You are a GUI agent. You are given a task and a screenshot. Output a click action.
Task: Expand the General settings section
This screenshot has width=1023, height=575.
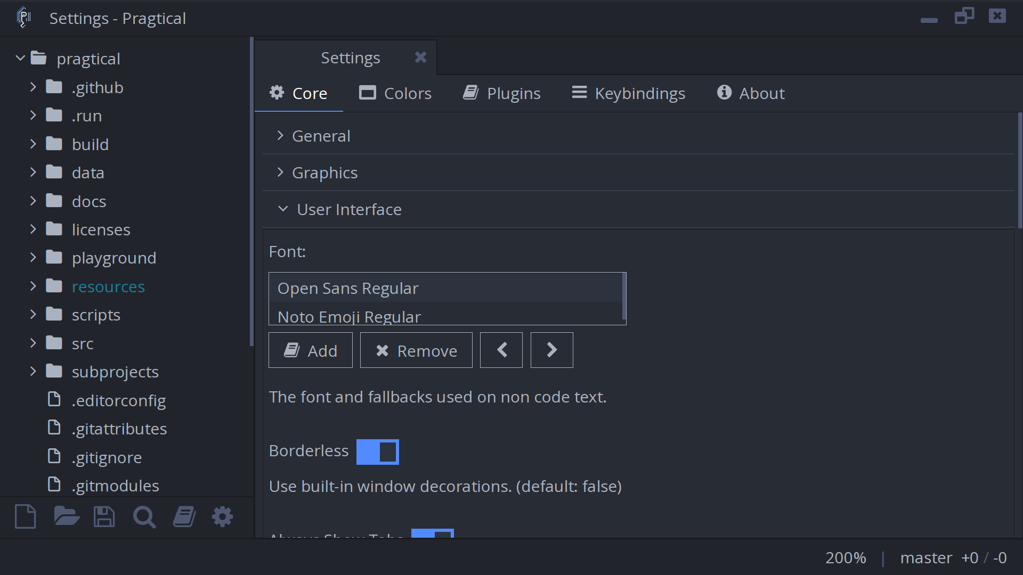638,136
